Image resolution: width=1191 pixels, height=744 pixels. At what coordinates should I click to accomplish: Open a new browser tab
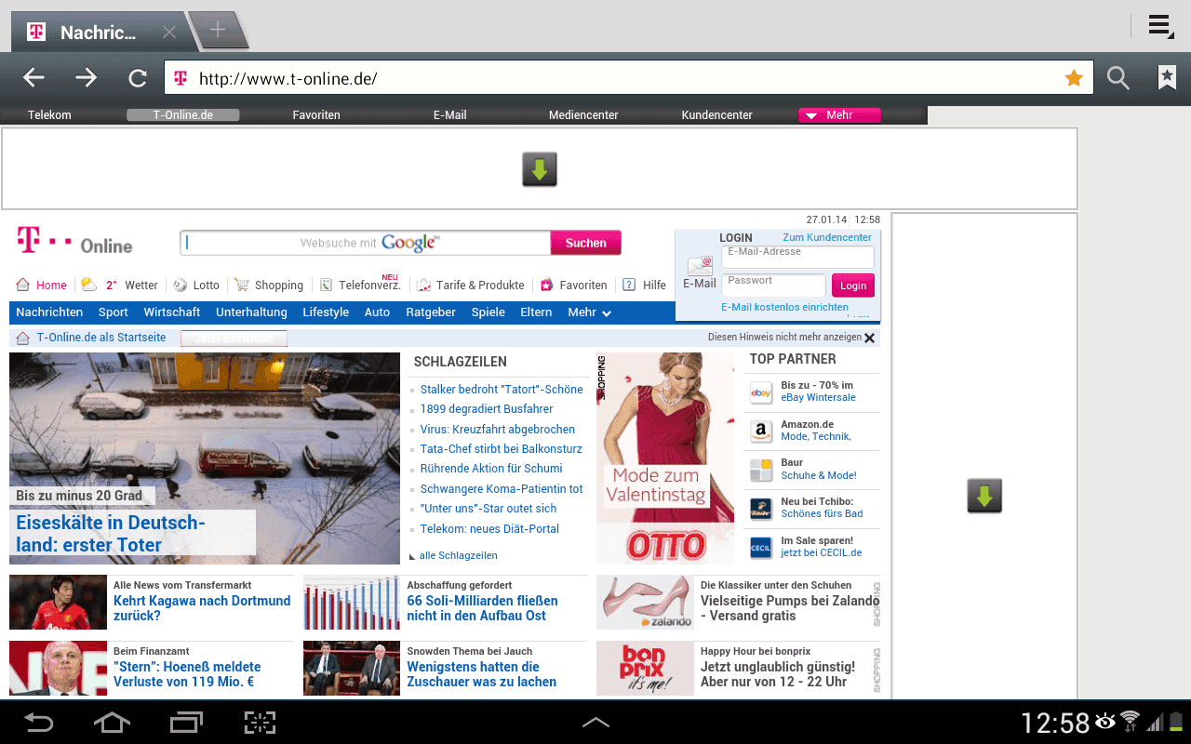[x=218, y=30]
